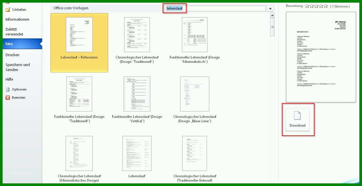The height and width of the screenshot is (186, 362).
Task: Select Funktioneller Lebenslauf Minimalistisch thumbnail
Action: click(195, 35)
